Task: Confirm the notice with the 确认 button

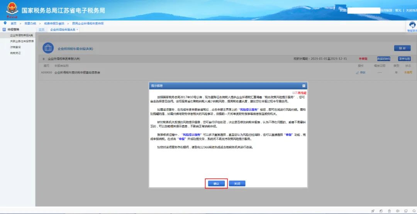Action: [x=216, y=183]
